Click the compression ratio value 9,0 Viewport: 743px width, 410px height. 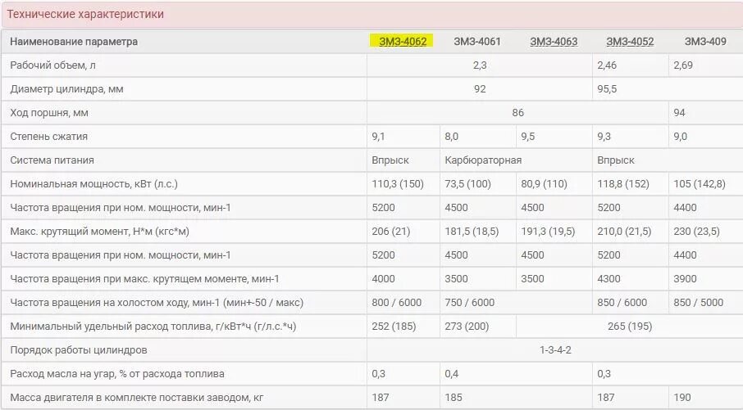[x=681, y=137]
